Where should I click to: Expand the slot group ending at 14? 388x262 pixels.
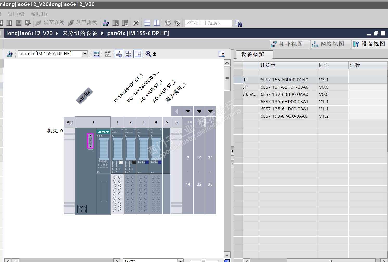click(188, 111)
